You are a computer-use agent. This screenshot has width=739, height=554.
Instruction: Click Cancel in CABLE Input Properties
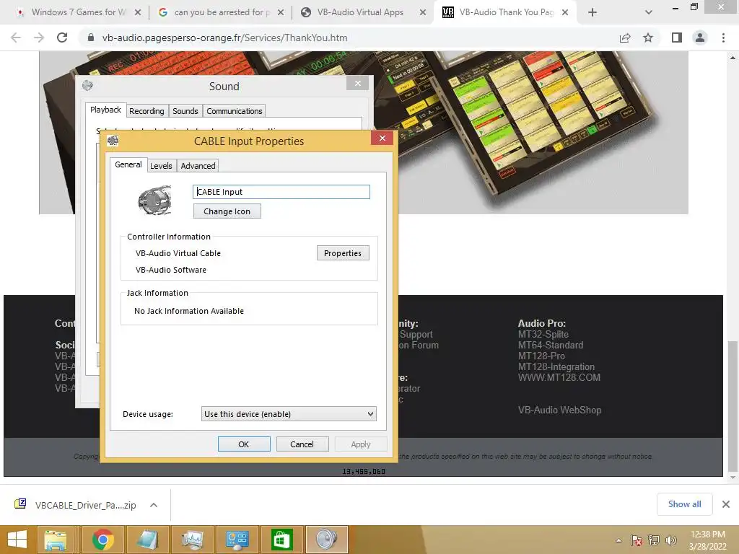pyautogui.click(x=302, y=444)
